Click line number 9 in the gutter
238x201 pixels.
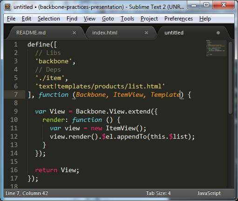pos(16,111)
